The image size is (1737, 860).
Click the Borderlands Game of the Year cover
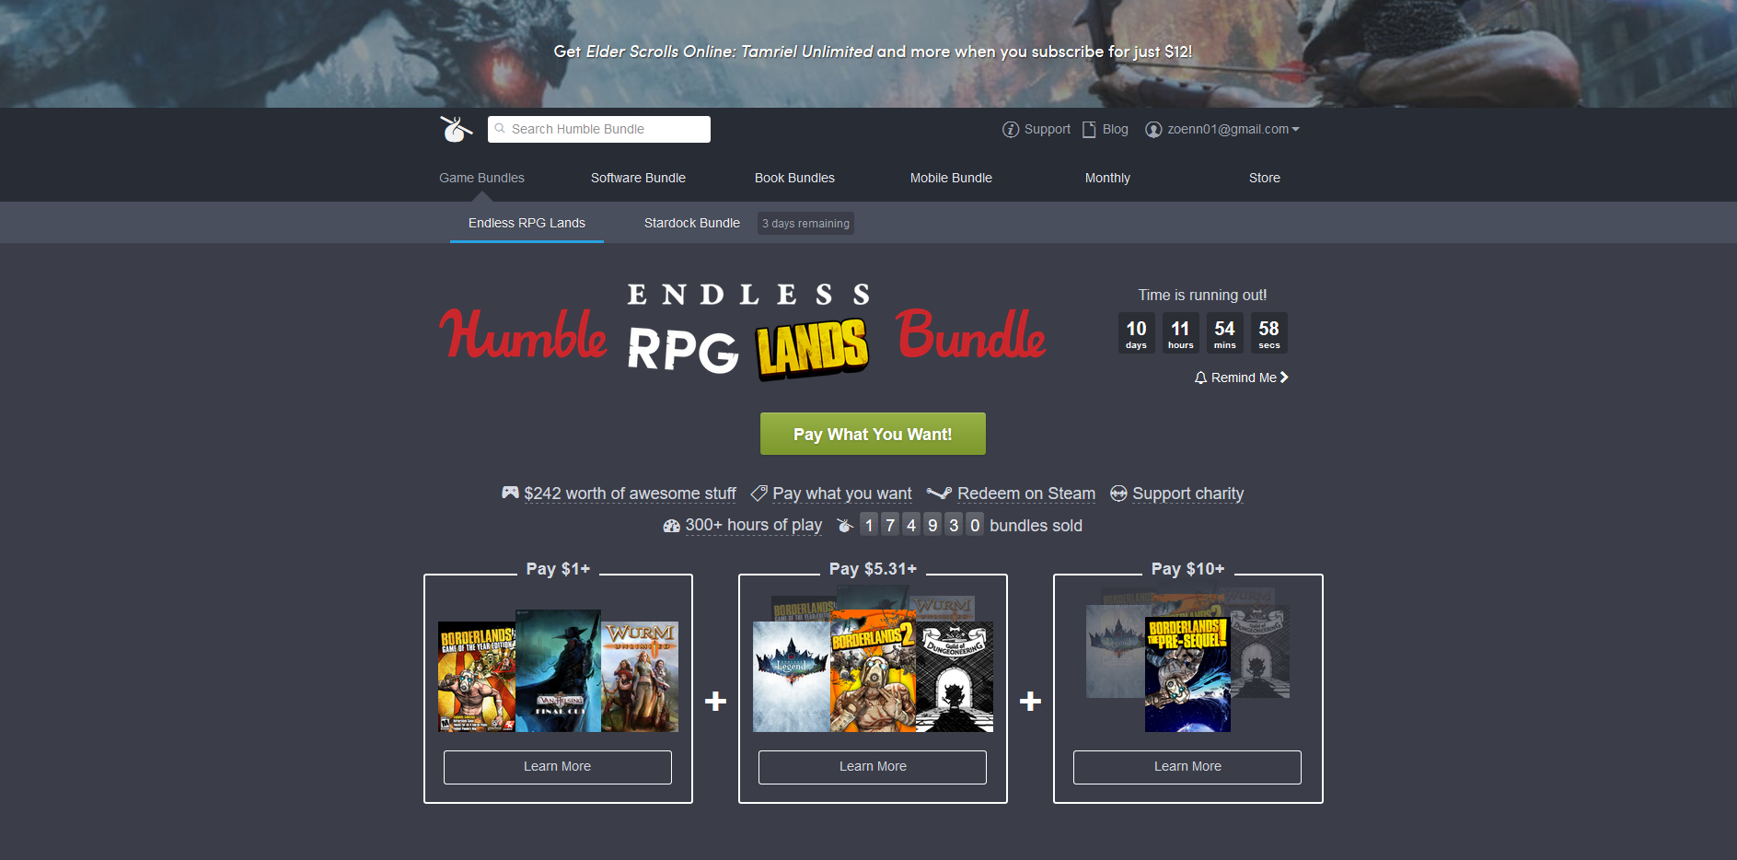pyautogui.click(x=476, y=677)
